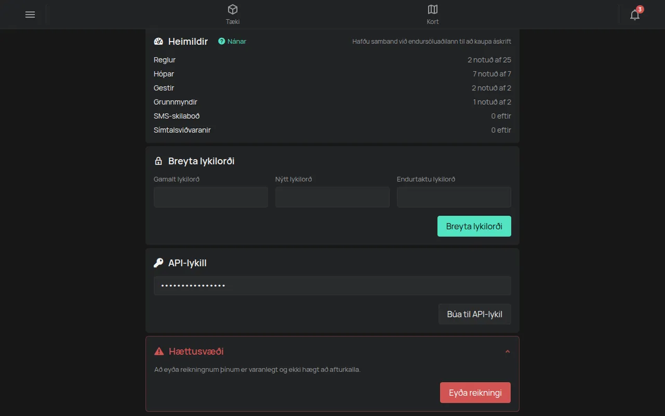Collapse the Hættusvæði section chevron
Viewport: 665px width, 416px height.
click(x=508, y=352)
